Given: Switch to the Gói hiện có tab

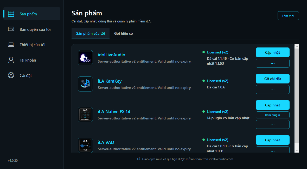Looking at the screenshot, I should (x=124, y=33).
